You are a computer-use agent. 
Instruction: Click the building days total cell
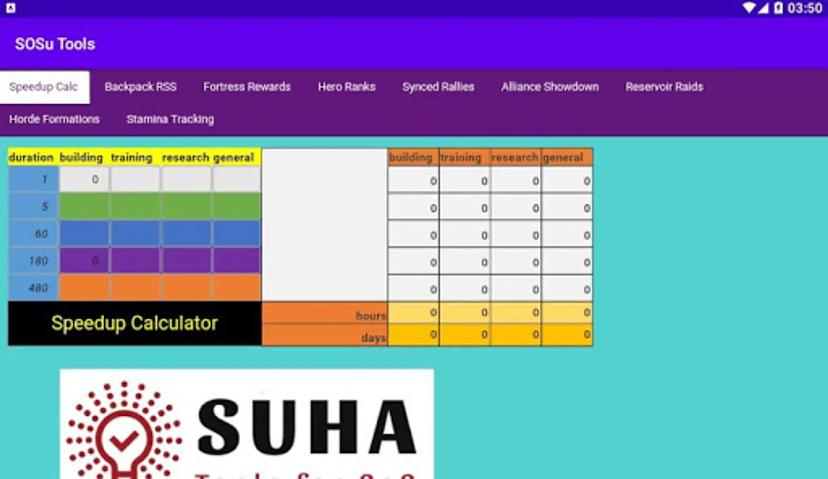pos(413,335)
